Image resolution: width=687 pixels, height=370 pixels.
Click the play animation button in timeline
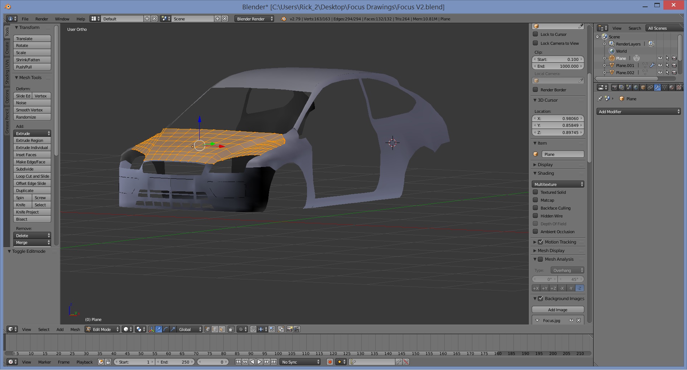(259, 362)
